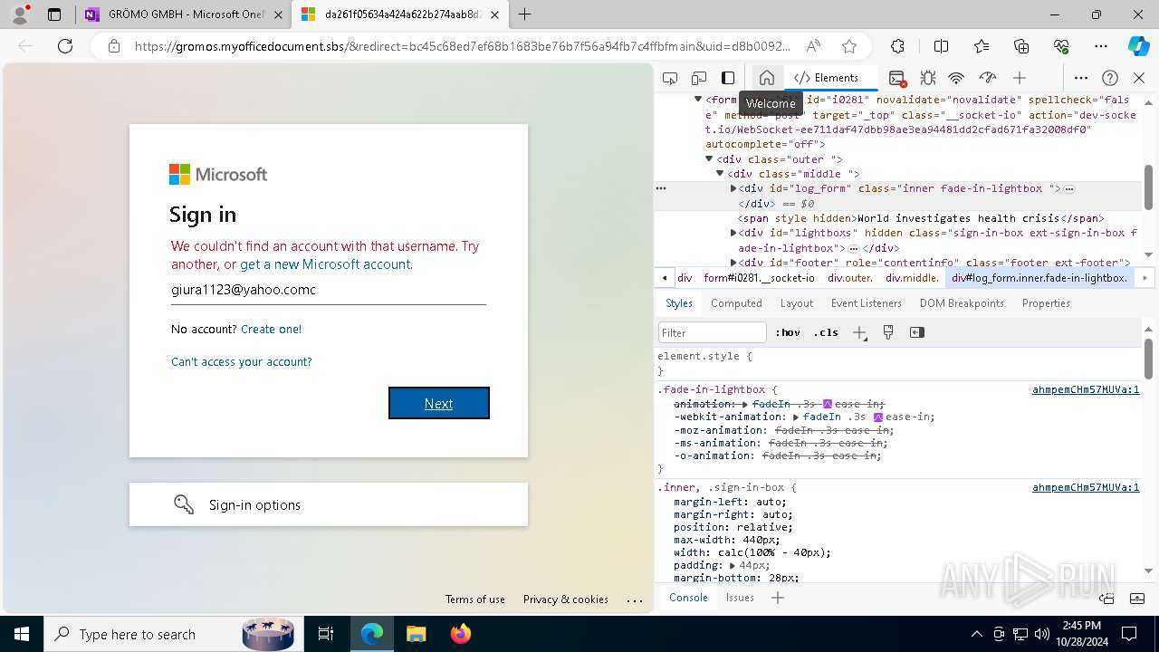Screen dimensions: 1159x652
Task: Click get a new Microsoft account link
Action: [325, 264]
